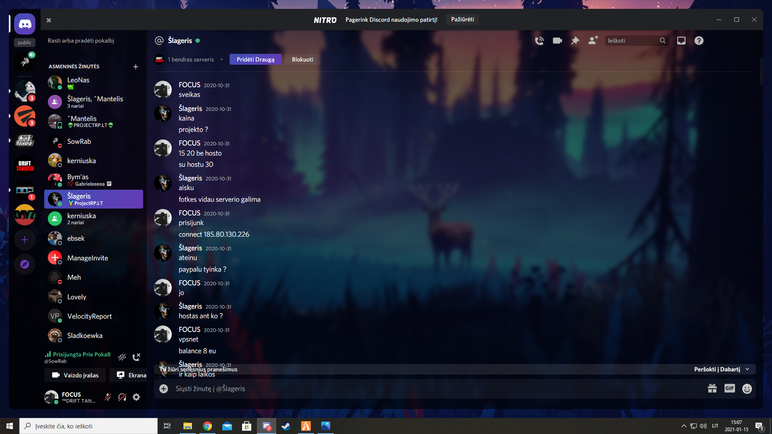This screenshot has width=772, height=434.
Task: Open VelocityReport conversation
Action: pos(93,316)
